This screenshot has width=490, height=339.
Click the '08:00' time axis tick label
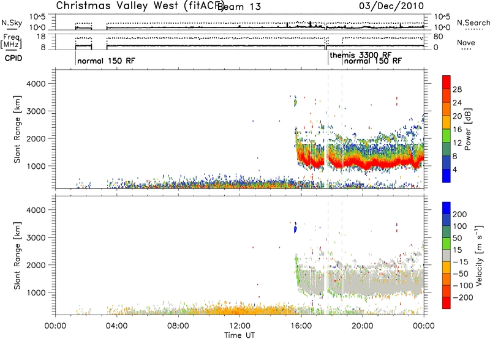(178, 326)
